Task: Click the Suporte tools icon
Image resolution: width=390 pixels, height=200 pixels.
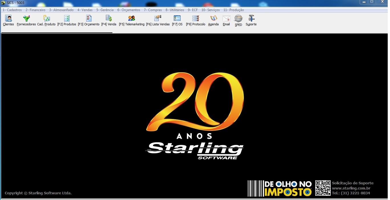Action: click(251, 19)
